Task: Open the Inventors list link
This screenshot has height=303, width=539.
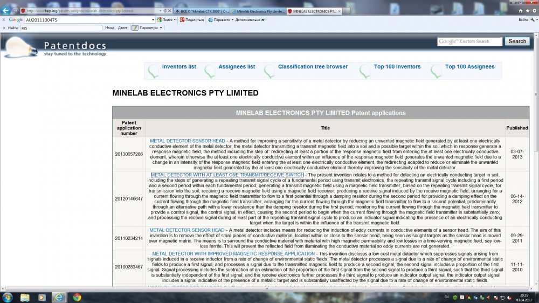Action: point(179,67)
